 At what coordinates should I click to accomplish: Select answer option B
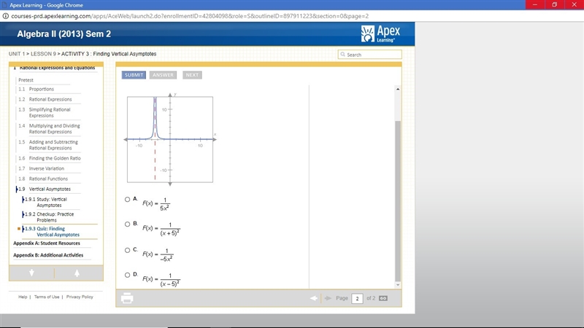pos(127,224)
